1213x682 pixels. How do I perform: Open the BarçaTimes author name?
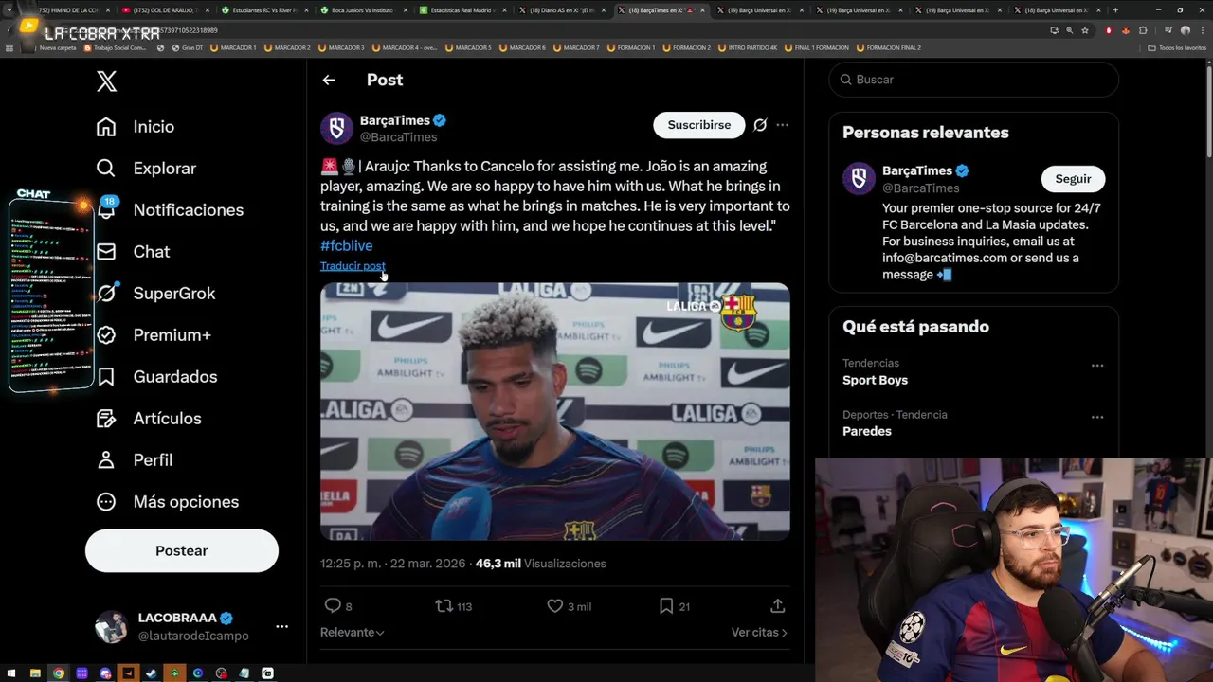point(395,120)
